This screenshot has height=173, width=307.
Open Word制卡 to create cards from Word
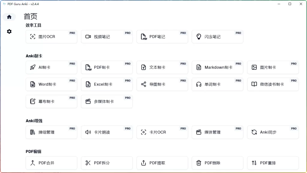click(51, 84)
